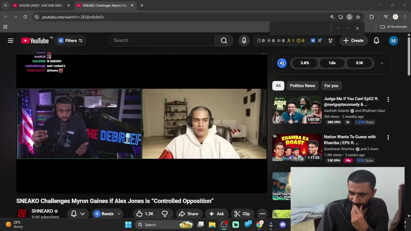Viewport: 411px width, 231px height.
Task: Bookmark this page with the star icon
Action: point(358,17)
